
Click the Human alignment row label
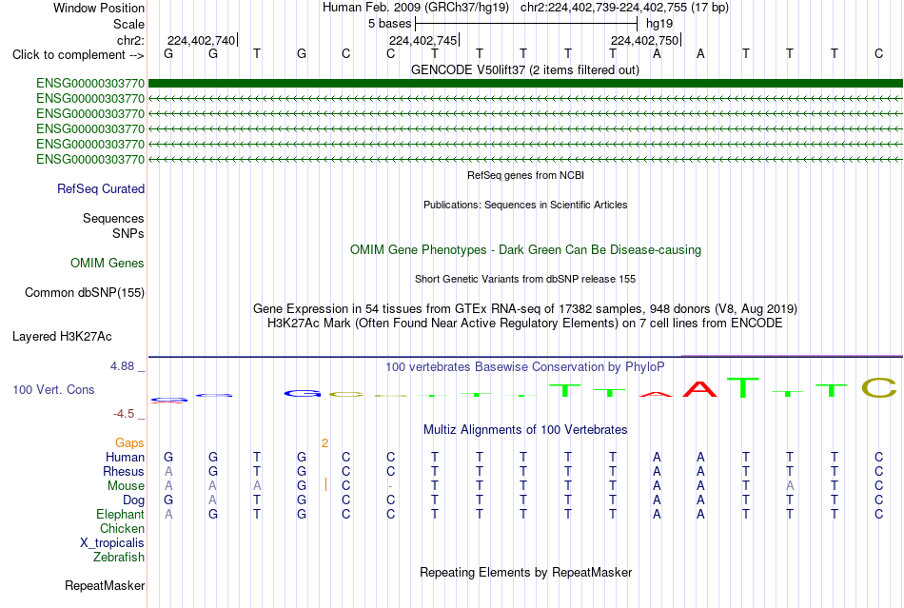tap(125, 458)
